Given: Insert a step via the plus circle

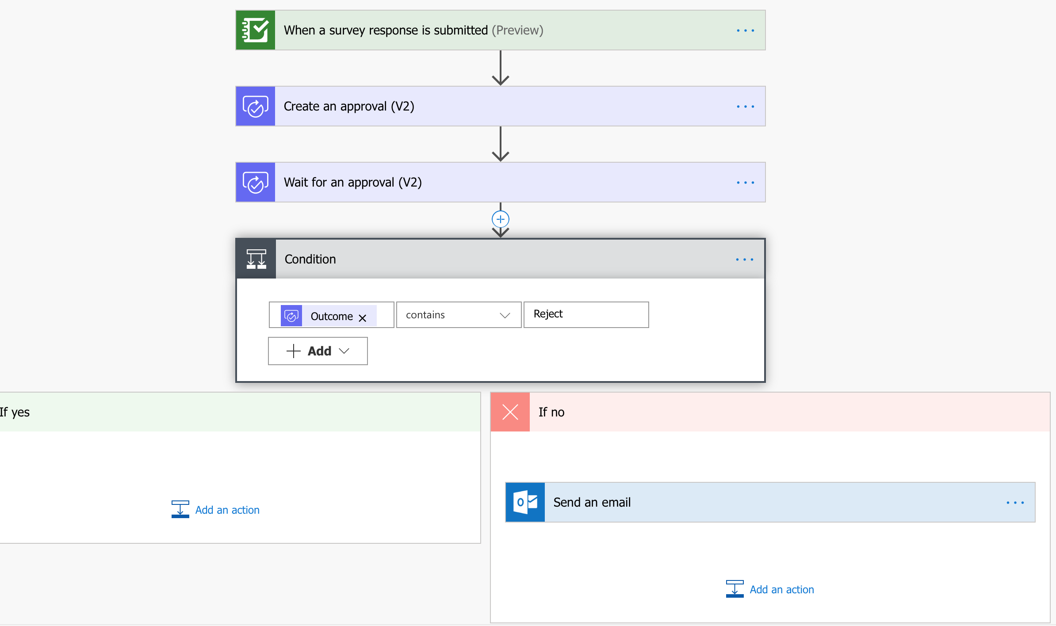Looking at the screenshot, I should point(500,219).
